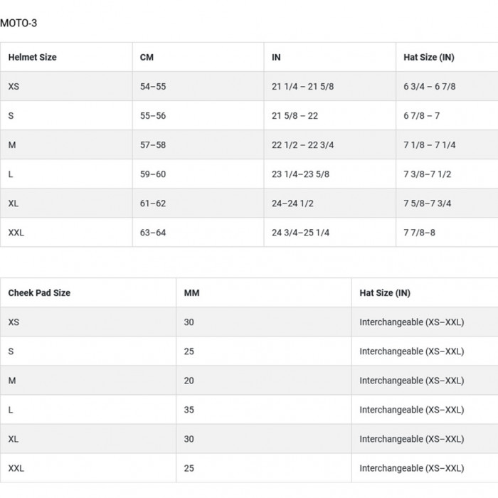Select the 35 MM cheek pad value
The width and height of the screenshot is (498, 498).
tap(189, 410)
